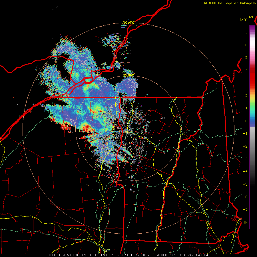Click the 0.5 DEG elevation angle text
Image resolution: width=257 pixels, height=257 pixels.
pos(140,255)
